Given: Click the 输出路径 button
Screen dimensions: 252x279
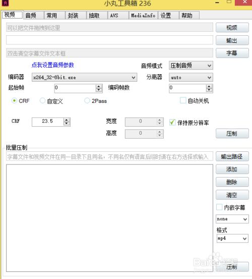Looking at the screenshot, I should 232,156.
